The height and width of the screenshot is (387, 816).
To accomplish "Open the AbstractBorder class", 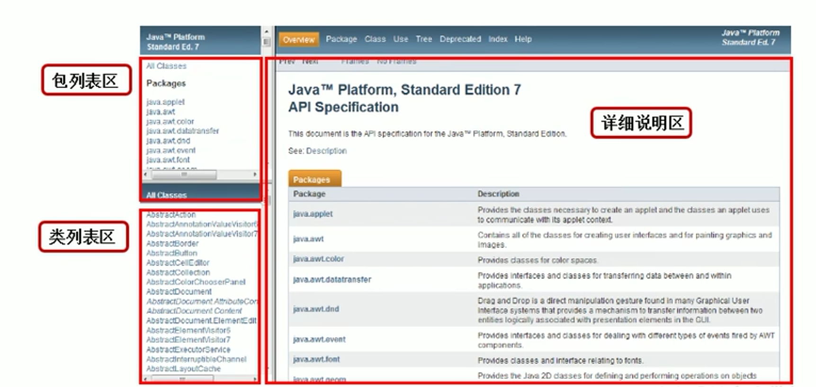I will [x=172, y=243].
